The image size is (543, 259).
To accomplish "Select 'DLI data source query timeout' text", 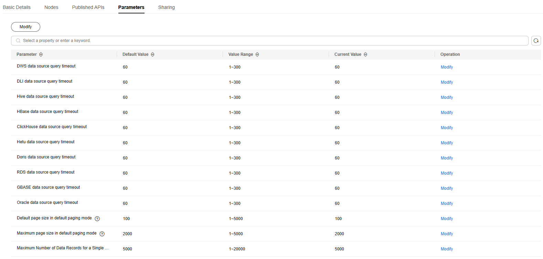I will [45, 81].
